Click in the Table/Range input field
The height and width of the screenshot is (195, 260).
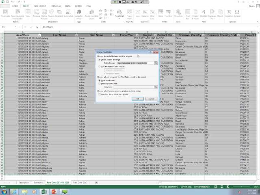coord(135,63)
